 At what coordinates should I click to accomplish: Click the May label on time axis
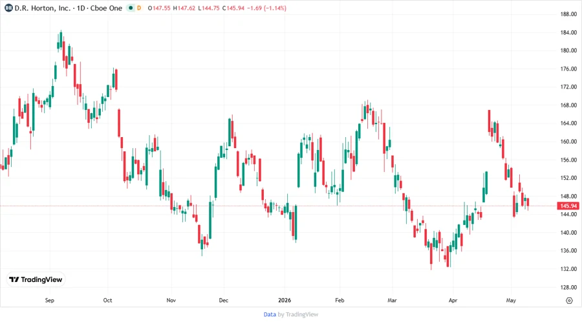[x=511, y=301]
